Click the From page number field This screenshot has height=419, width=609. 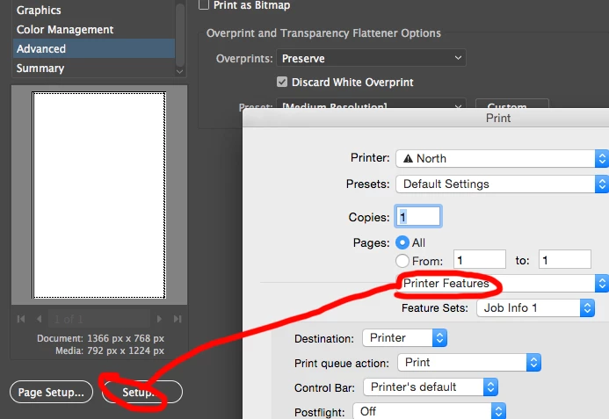coord(480,259)
